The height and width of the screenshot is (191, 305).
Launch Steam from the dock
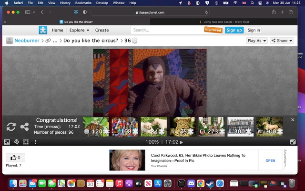point(210,183)
